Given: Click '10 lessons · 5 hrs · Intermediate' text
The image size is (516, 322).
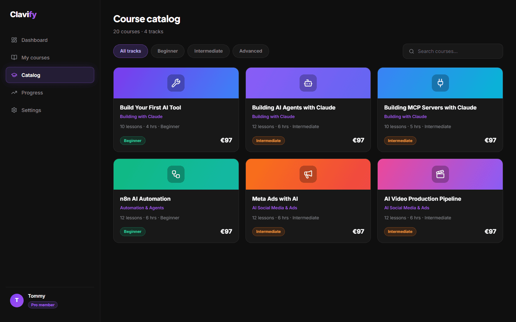Looking at the screenshot, I should point(417,127).
